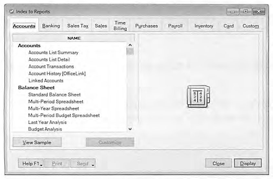Click the report preview ledger icon

[198, 96]
